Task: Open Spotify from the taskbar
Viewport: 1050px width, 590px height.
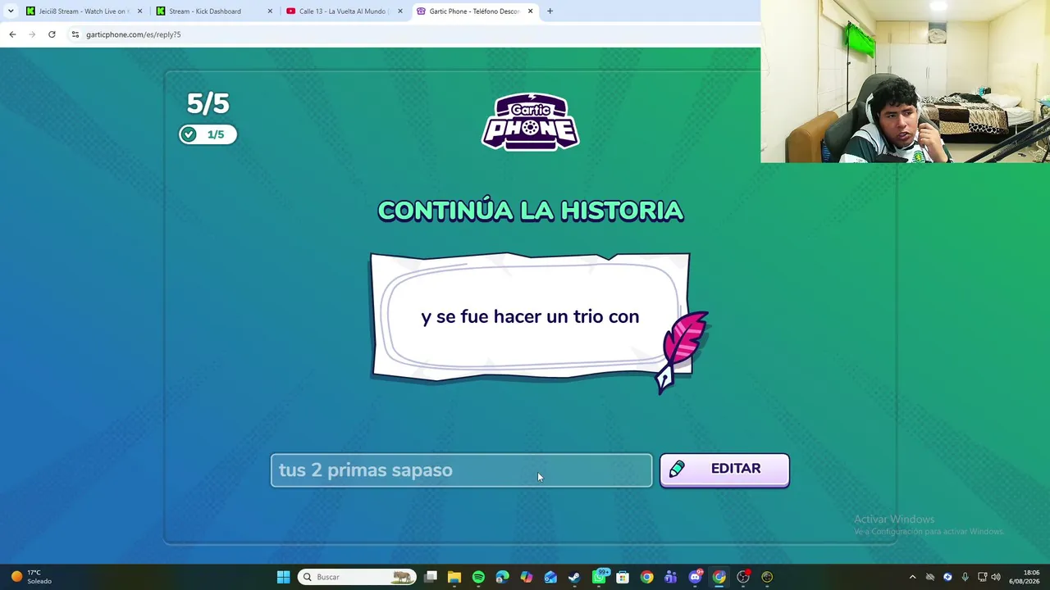Action: tap(478, 577)
